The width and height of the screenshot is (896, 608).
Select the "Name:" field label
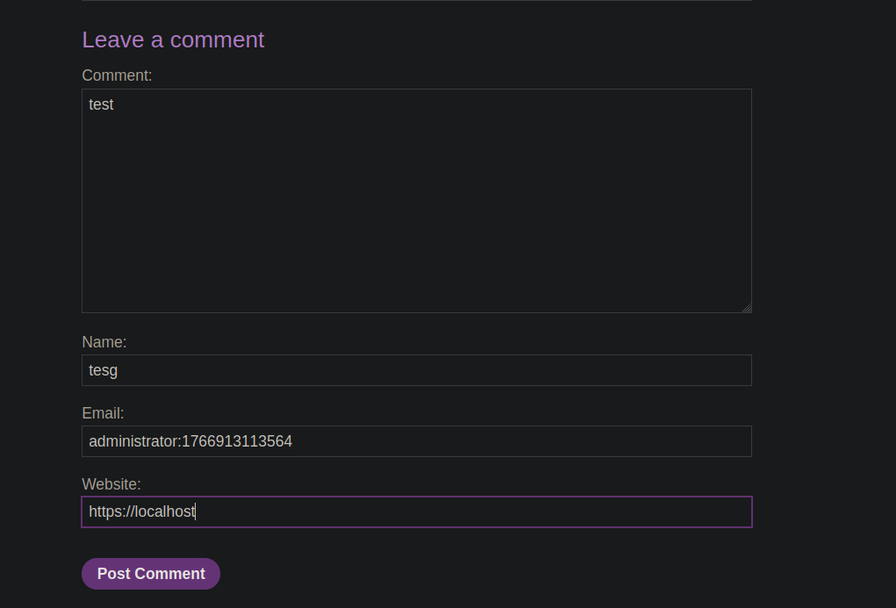point(104,342)
